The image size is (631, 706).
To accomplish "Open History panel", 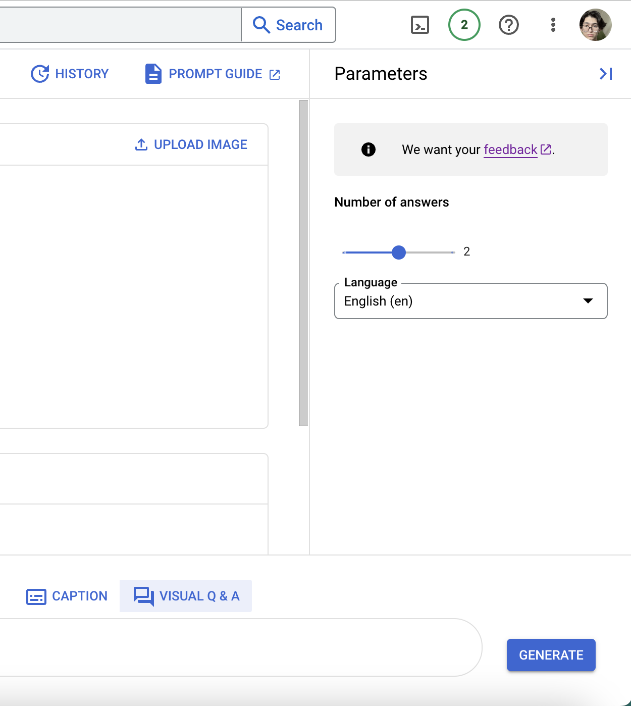I will (70, 74).
